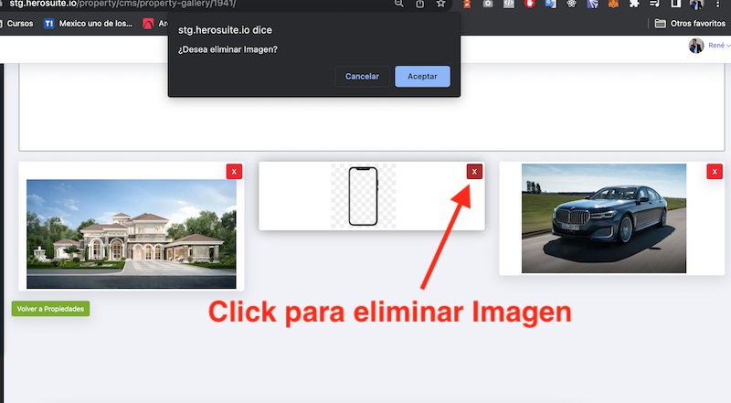731x403 pixels.
Task: Open the René user profile dropdown
Action: pos(709,46)
